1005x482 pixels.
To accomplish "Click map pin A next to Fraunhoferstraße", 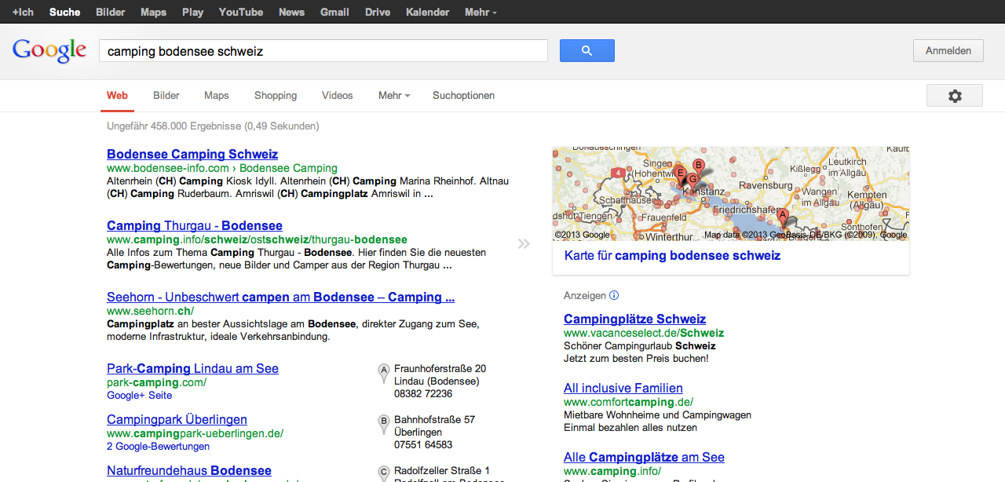I will click(384, 371).
